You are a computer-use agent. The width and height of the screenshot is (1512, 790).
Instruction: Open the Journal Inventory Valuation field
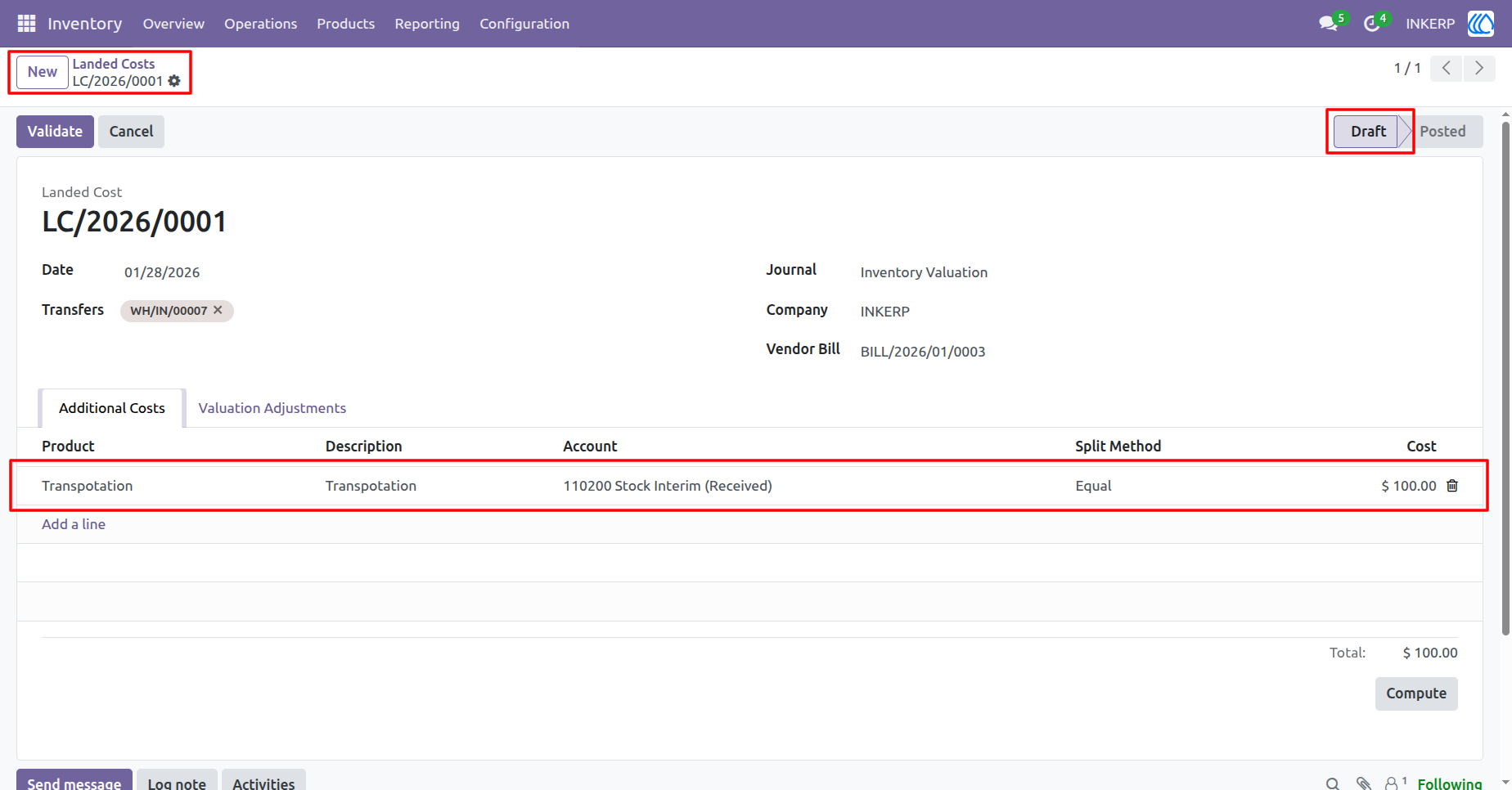tap(924, 272)
